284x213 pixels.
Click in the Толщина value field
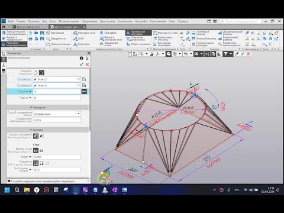pyautogui.click(x=57, y=92)
